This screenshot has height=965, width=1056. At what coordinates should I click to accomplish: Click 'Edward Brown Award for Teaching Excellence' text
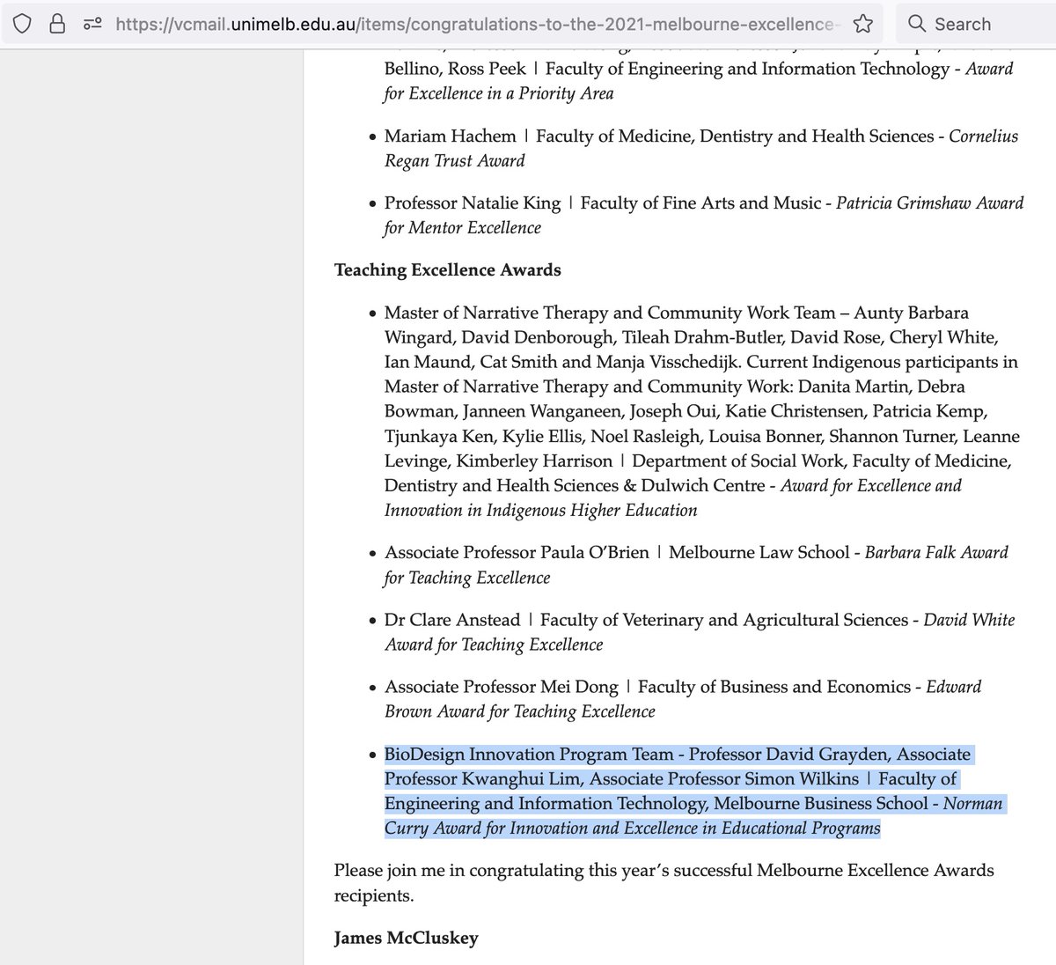tap(683, 699)
